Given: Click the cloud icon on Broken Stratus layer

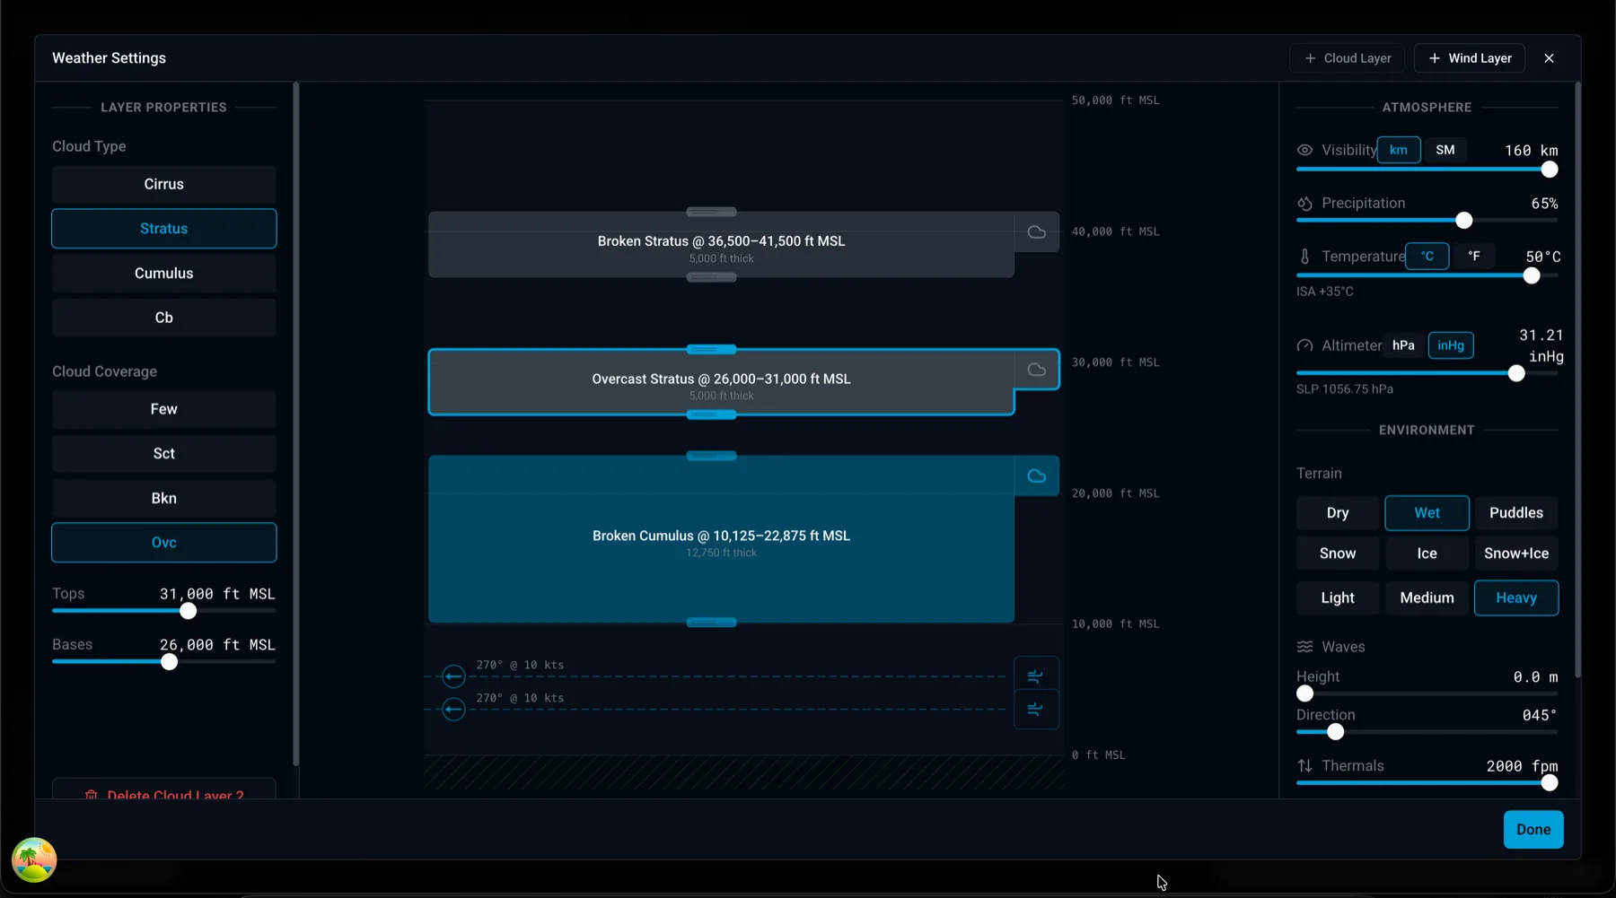Looking at the screenshot, I should pos(1037,232).
